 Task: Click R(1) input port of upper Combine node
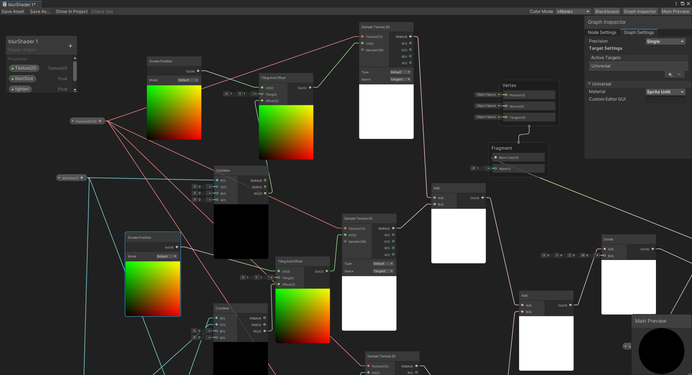[217, 180]
